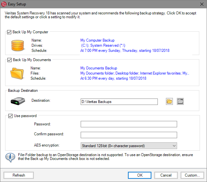
Task: Click the Veritas Easy Setup title bar icon
Action: pyautogui.click(x=4, y=4)
